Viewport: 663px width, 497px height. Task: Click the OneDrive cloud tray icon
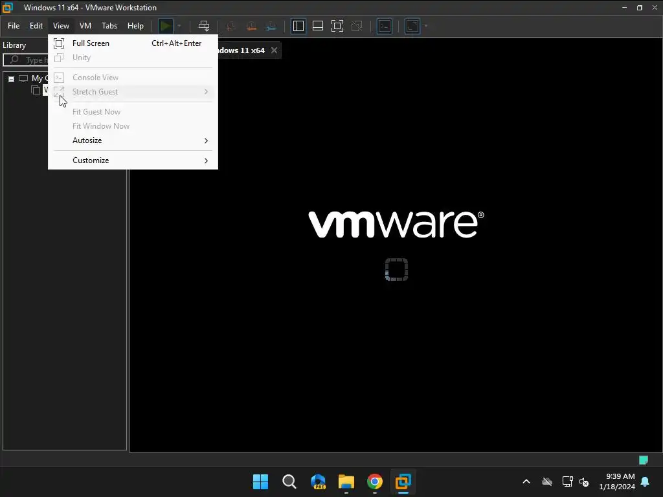(547, 481)
